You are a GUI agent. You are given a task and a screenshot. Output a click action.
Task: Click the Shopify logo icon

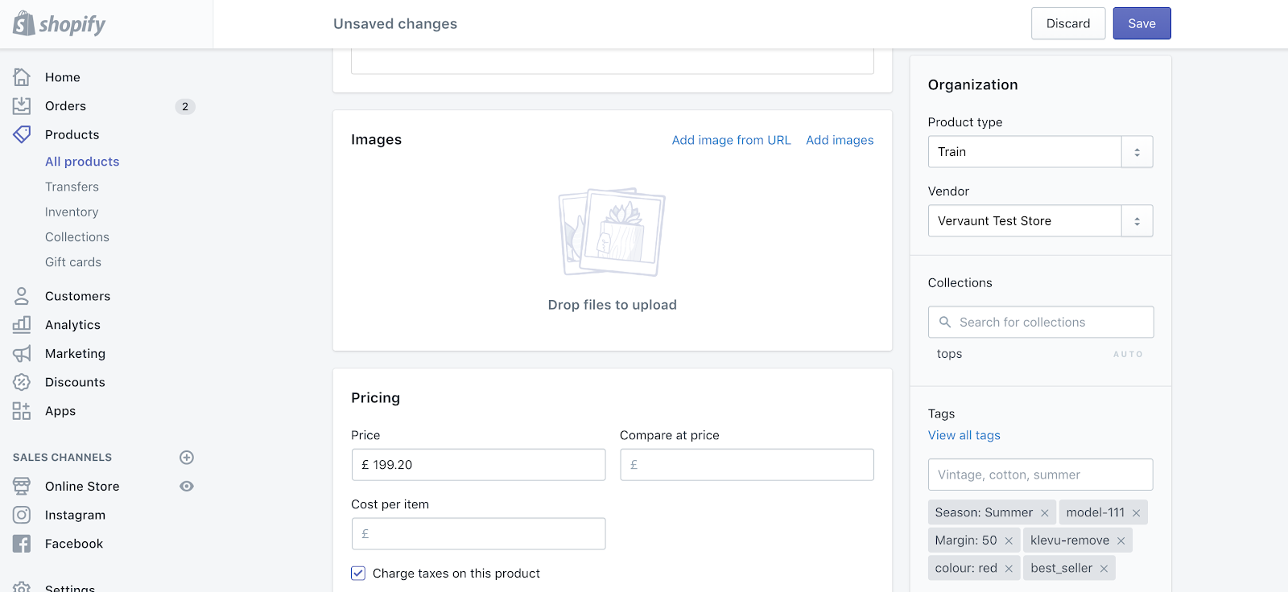coord(24,23)
